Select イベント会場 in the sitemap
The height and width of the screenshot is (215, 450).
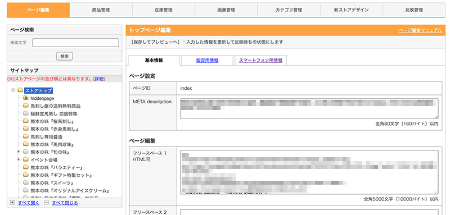44,160
